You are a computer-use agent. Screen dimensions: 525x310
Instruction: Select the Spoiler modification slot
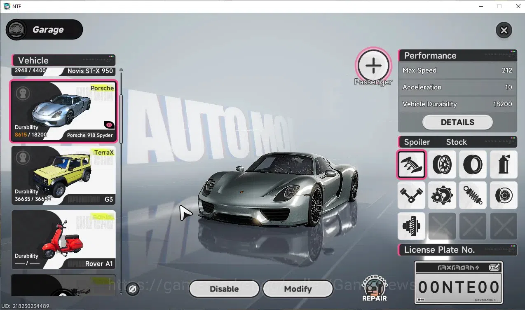click(x=411, y=164)
